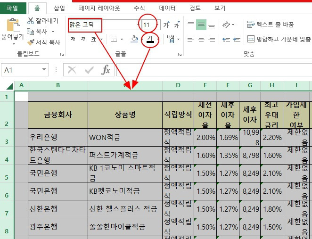Click cell 우리은행

(58, 137)
